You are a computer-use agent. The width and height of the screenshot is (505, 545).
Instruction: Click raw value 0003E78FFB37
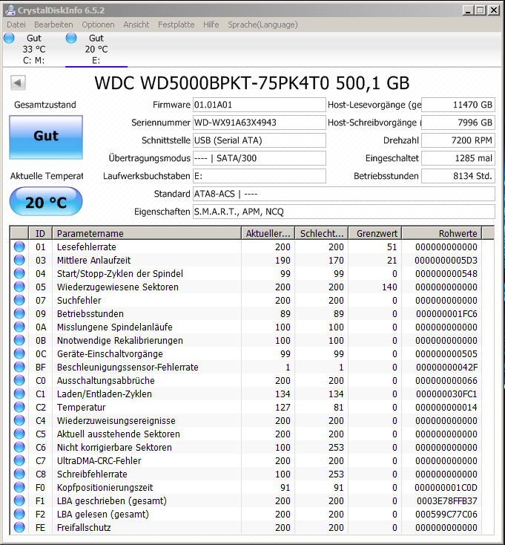[x=447, y=501]
